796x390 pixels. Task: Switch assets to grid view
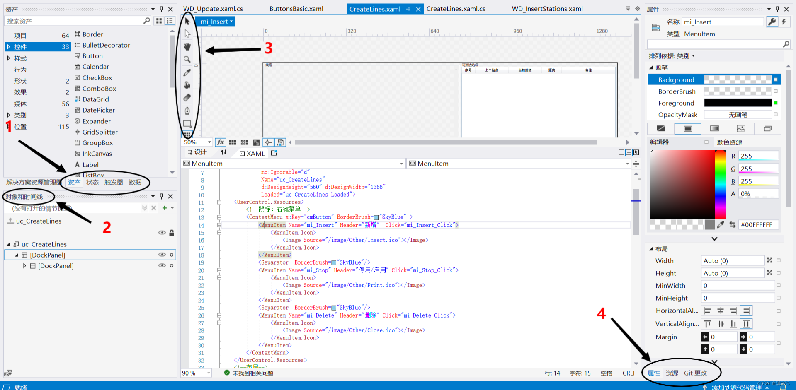(159, 21)
